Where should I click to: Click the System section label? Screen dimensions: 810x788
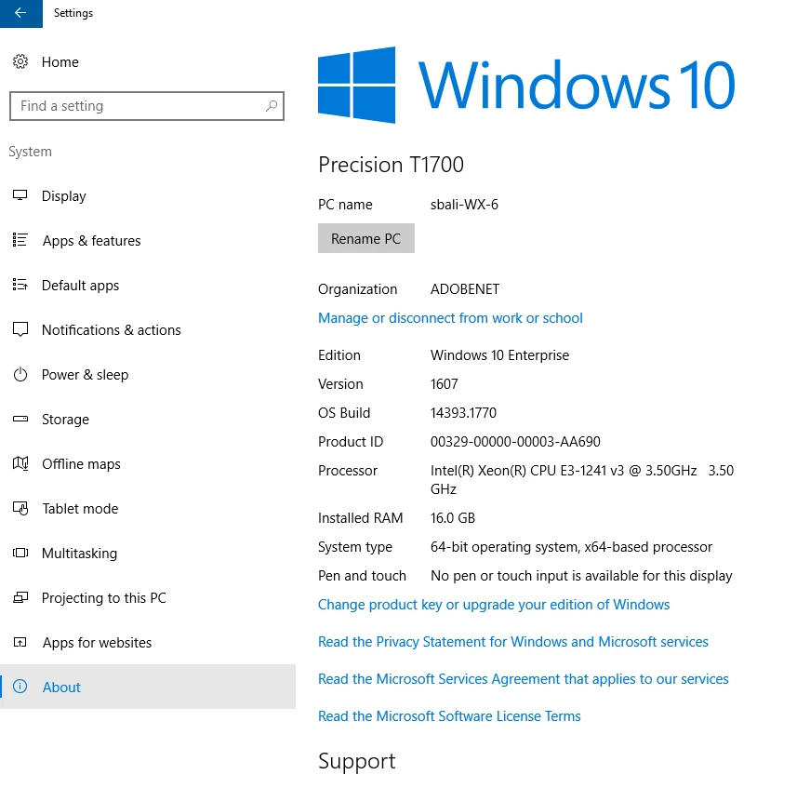tap(30, 152)
